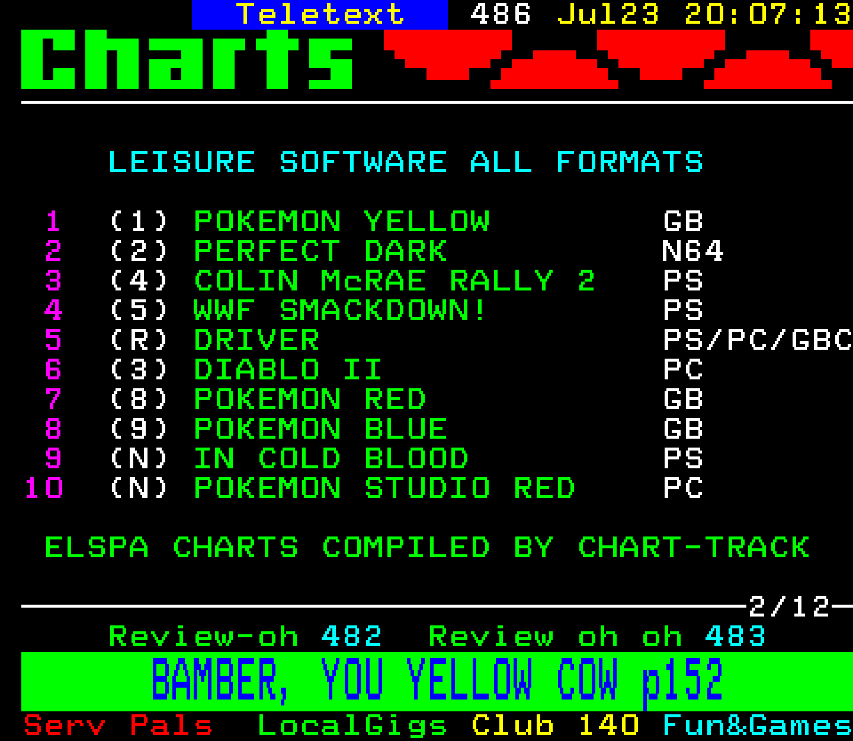This screenshot has width=853, height=741.
Task: Click the 20:07:13 clock
Action: (768, 14)
